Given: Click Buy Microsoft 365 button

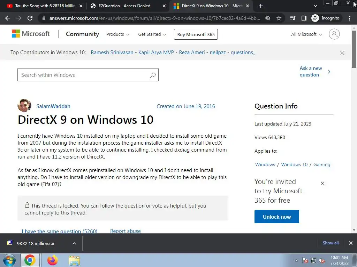Looking at the screenshot, I should pyautogui.click(x=196, y=34).
